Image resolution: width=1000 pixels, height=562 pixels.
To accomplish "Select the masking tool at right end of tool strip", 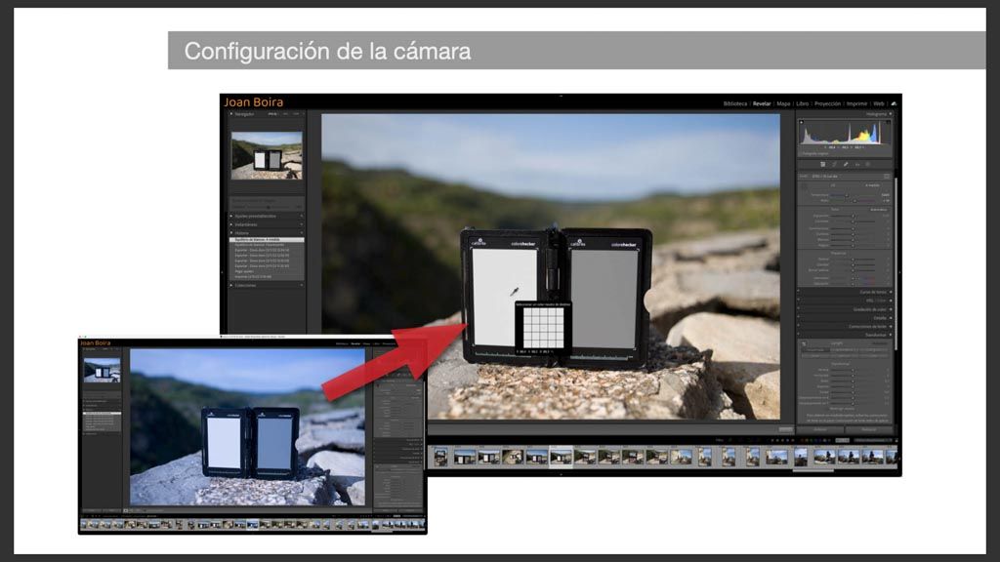I will click(x=867, y=164).
